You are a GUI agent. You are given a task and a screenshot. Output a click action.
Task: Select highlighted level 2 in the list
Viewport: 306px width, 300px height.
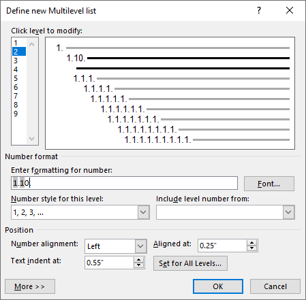(x=19, y=52)
